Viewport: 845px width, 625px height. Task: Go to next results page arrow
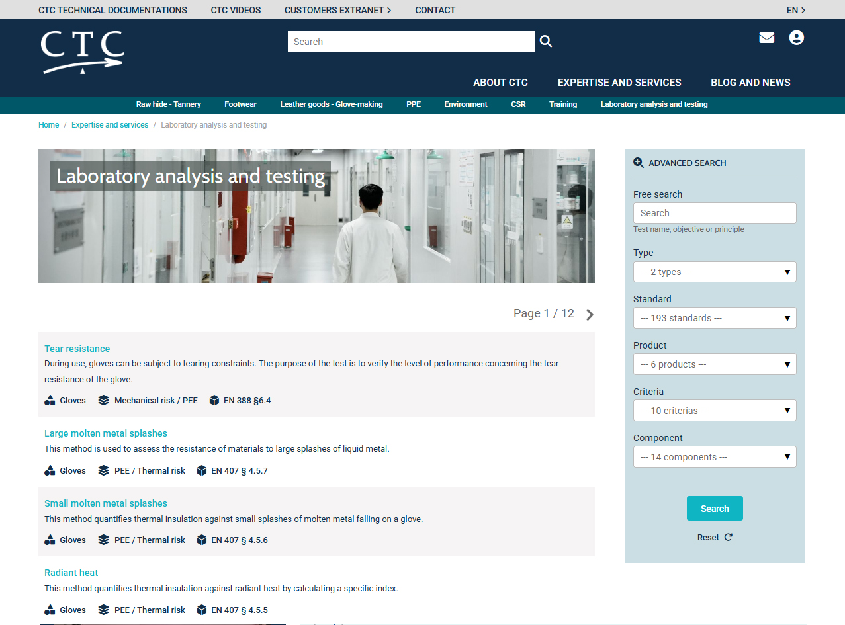[x=590, y=314]
